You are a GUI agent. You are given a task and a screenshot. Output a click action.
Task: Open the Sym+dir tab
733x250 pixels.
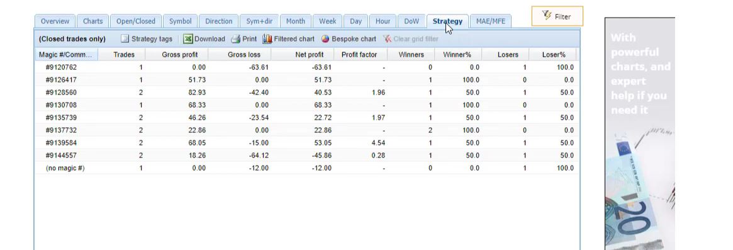point(259,21)
